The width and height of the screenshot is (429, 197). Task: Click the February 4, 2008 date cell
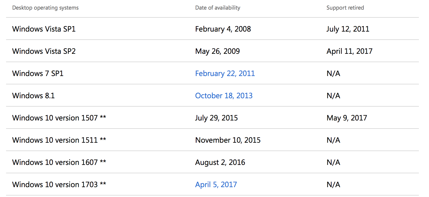223,29
